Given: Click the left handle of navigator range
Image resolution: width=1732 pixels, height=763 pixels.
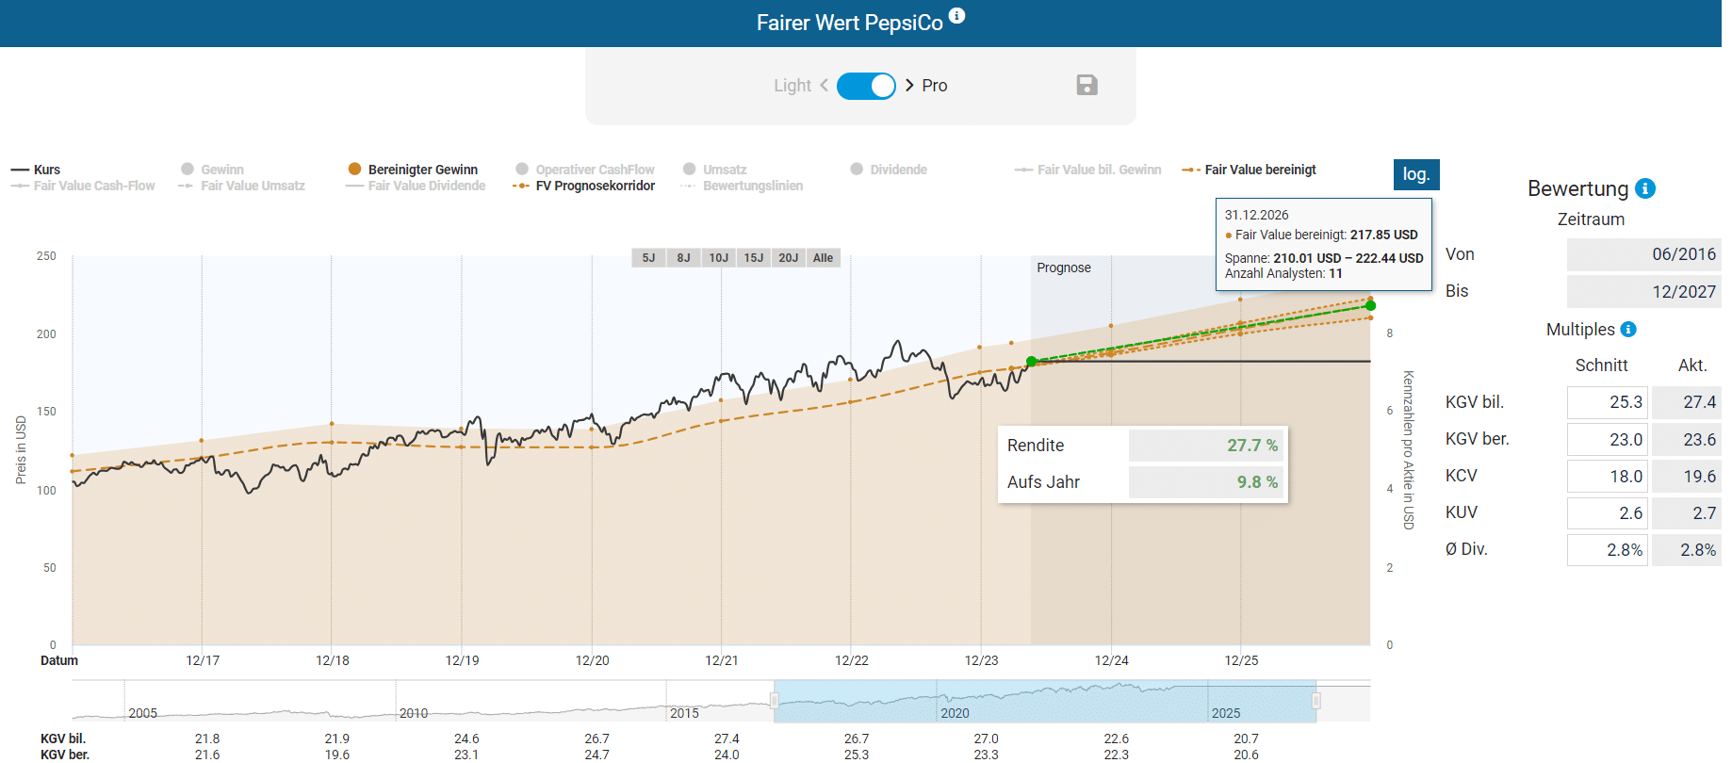Looking at the screenshot, I should click(x=775, y=701).
